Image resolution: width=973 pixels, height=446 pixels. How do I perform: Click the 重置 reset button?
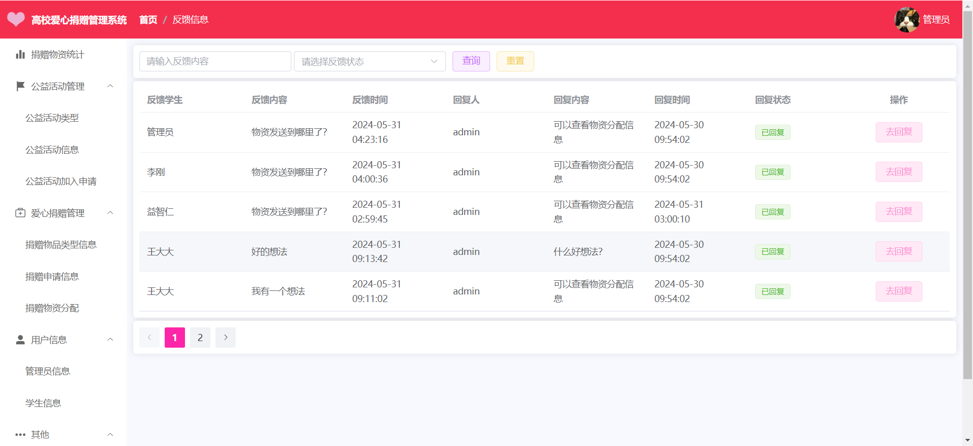click(x=515, y=61)
